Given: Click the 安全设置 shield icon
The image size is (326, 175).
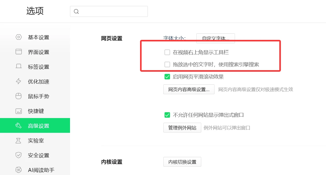Looking at the screenshot, I should 19,155.
